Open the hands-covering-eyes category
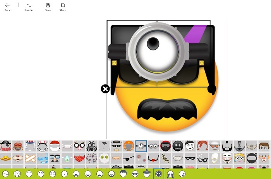 [x=170, y=174]
